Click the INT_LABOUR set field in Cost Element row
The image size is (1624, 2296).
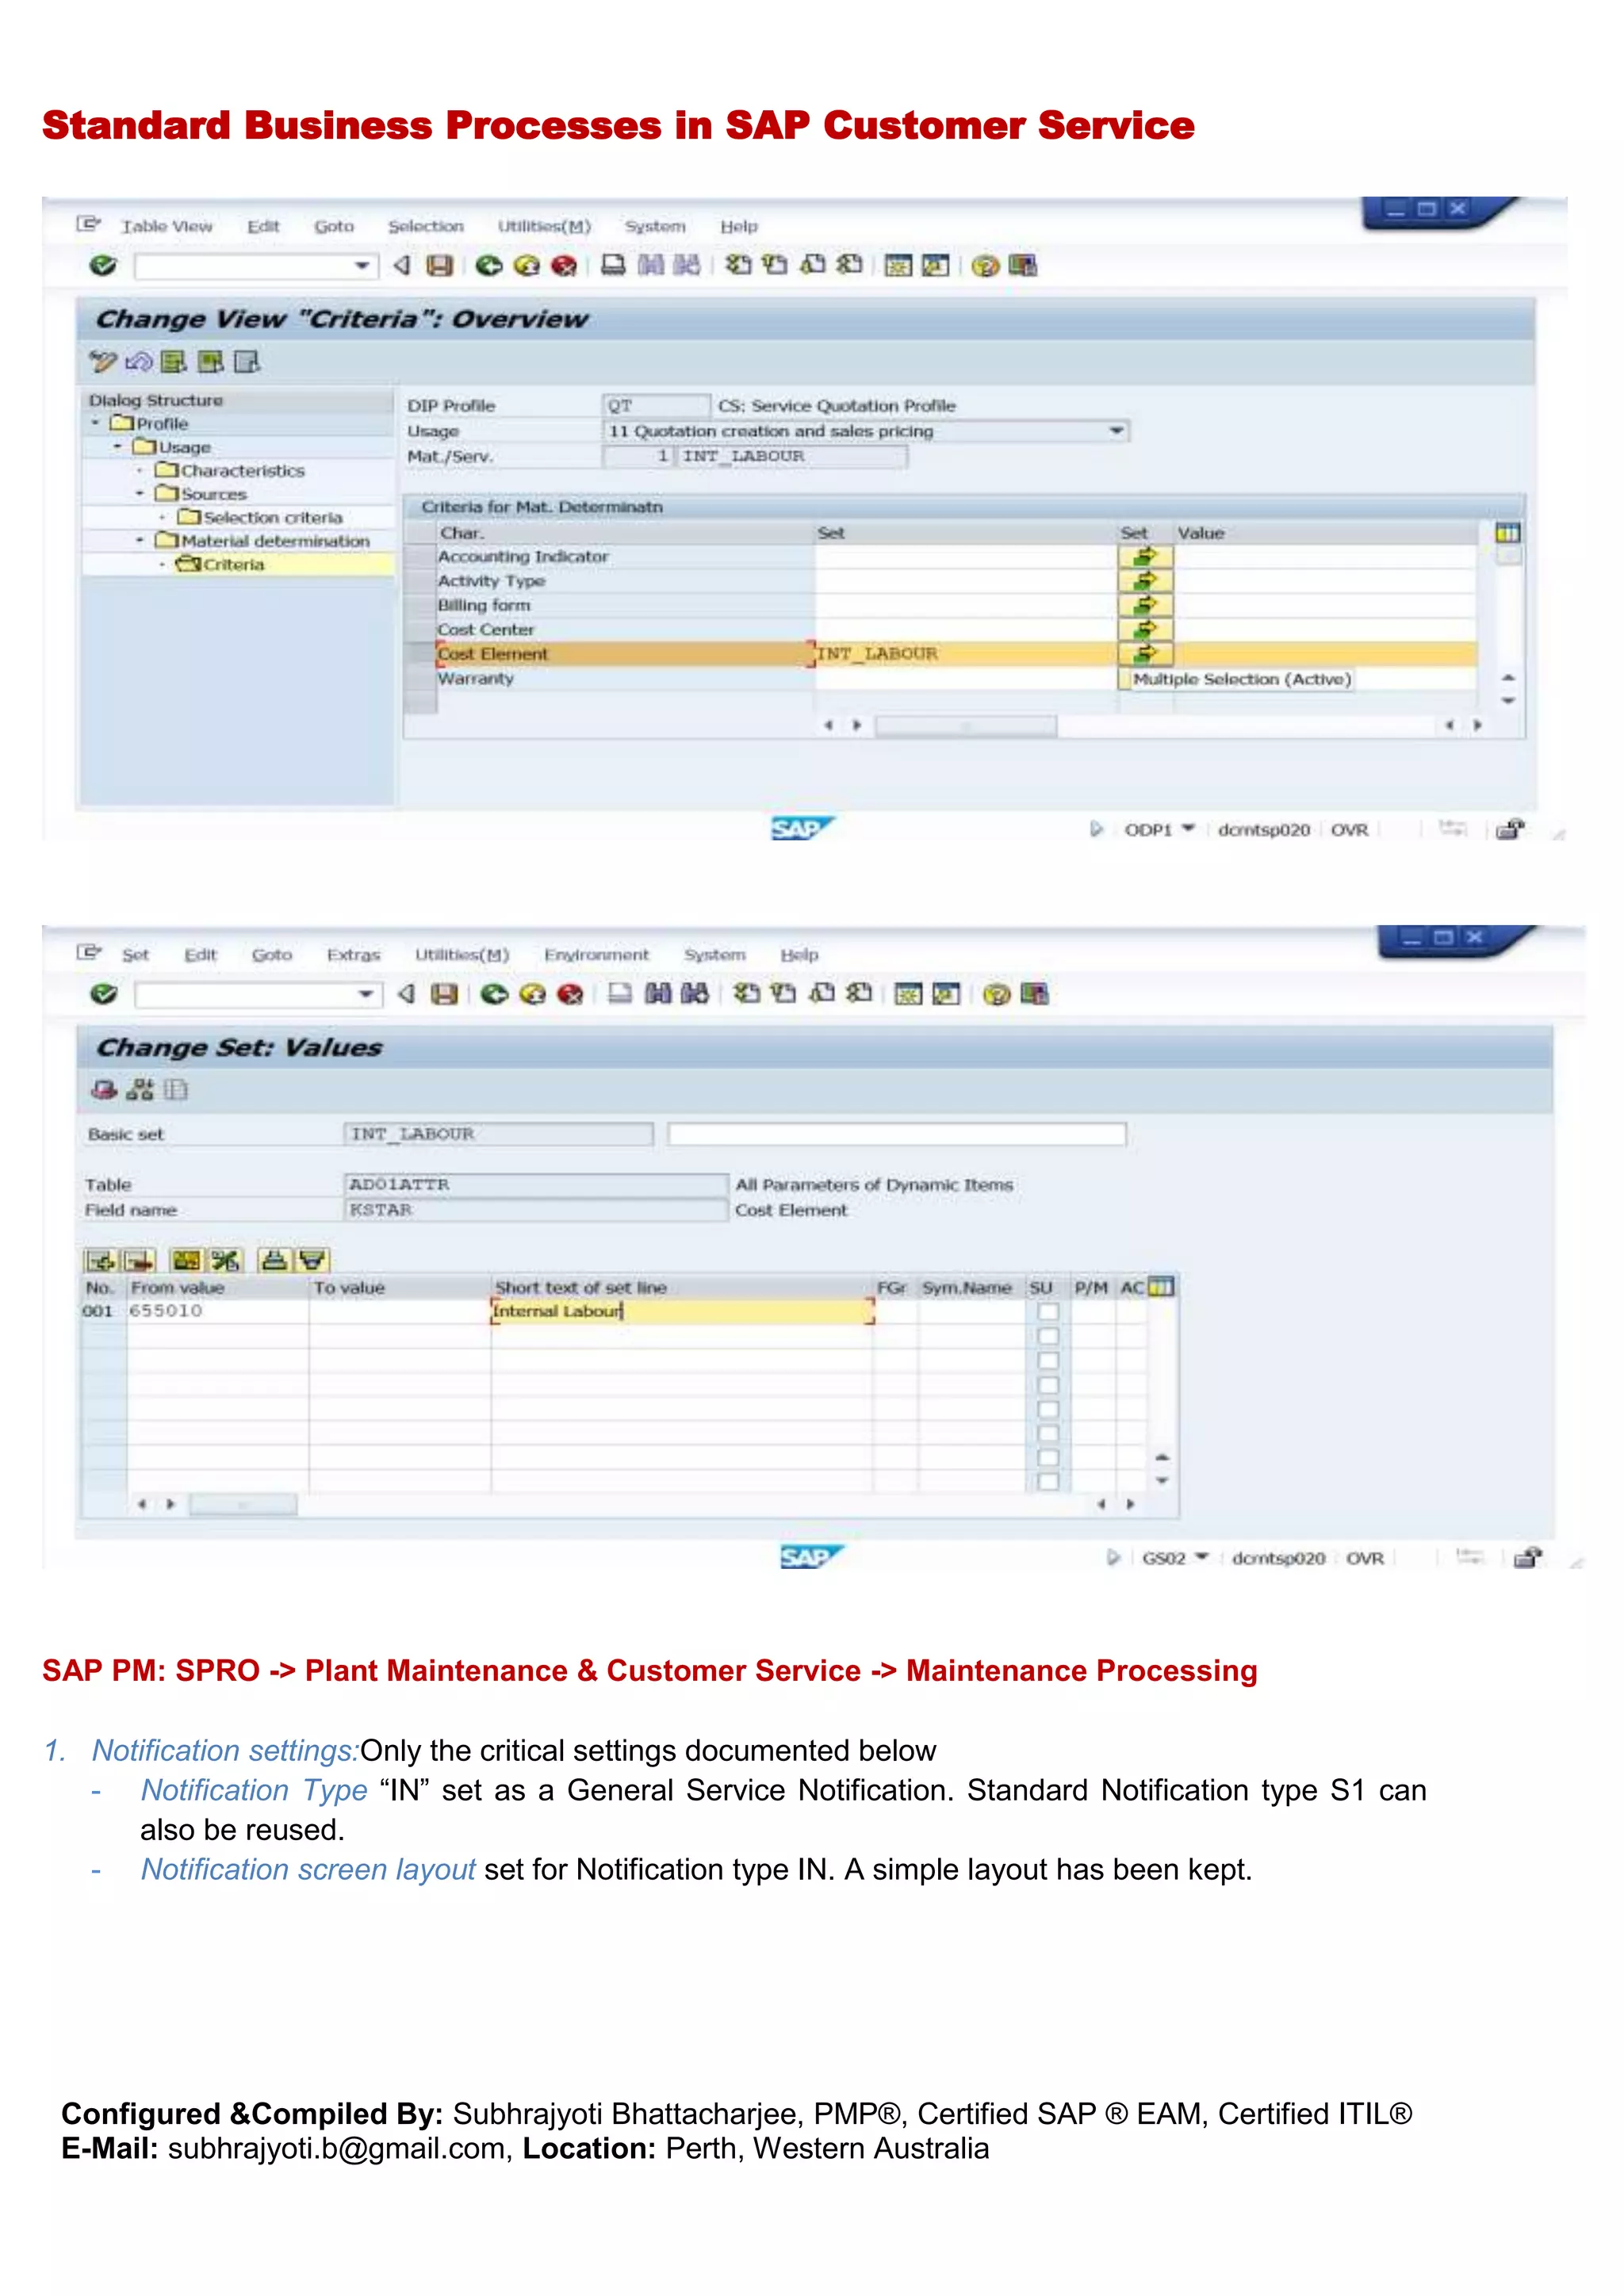(x=965, y=654)
